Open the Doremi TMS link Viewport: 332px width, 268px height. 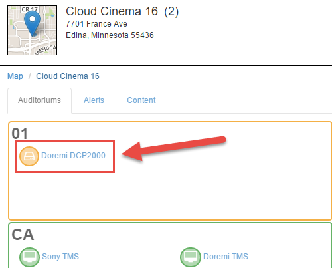226,257
